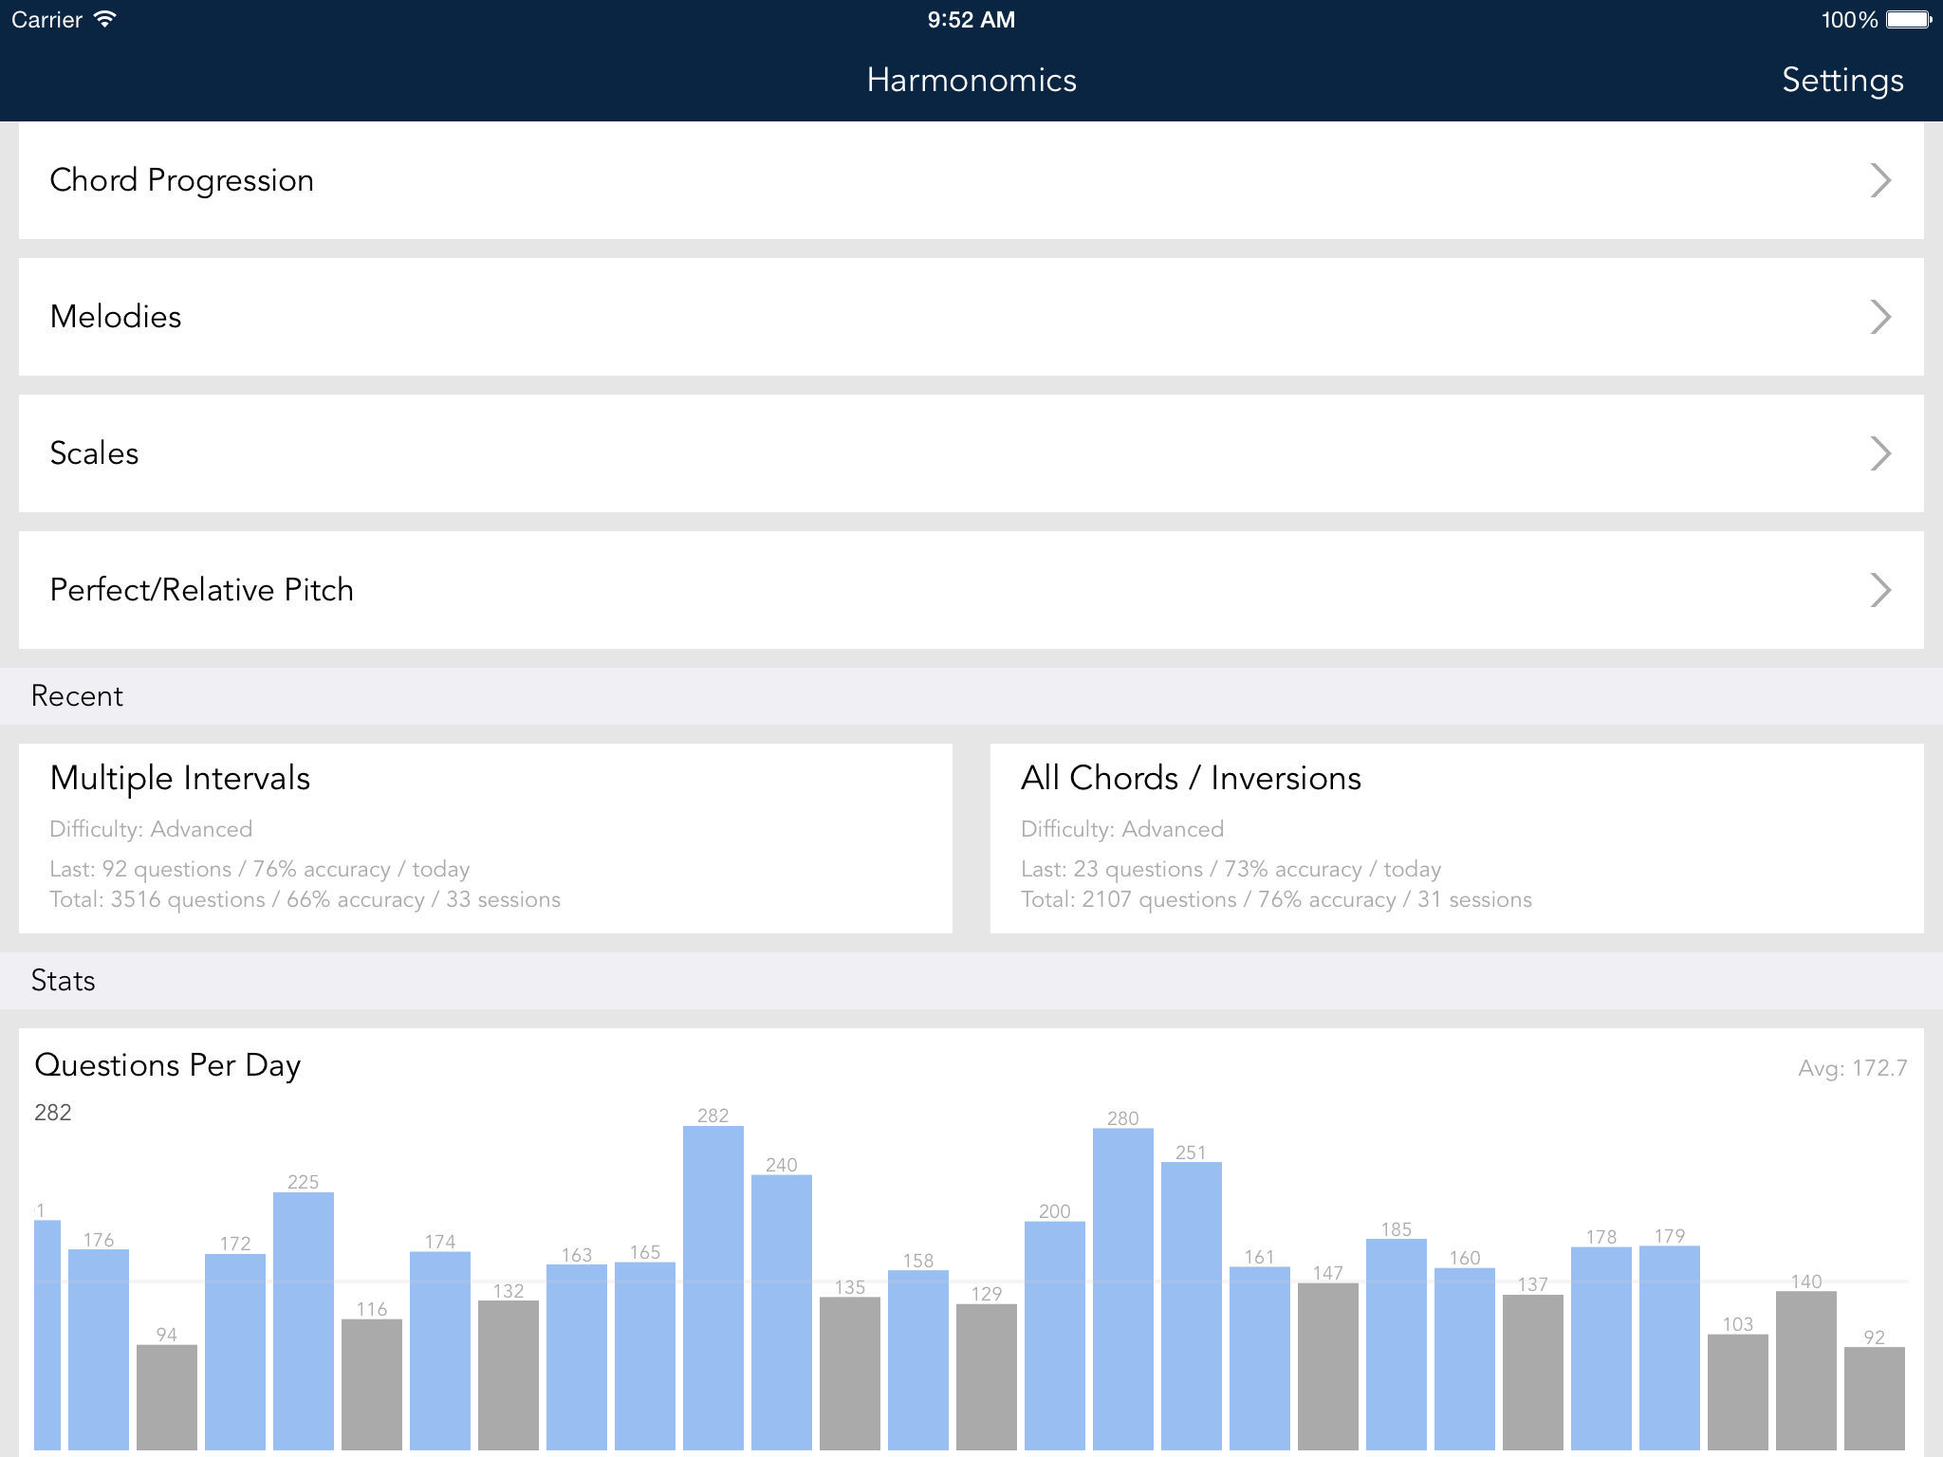The width and height of the screenshot is (1943, 1457).
Task: Tap the battery indicator icon
Action: (x=1907, y=19)
